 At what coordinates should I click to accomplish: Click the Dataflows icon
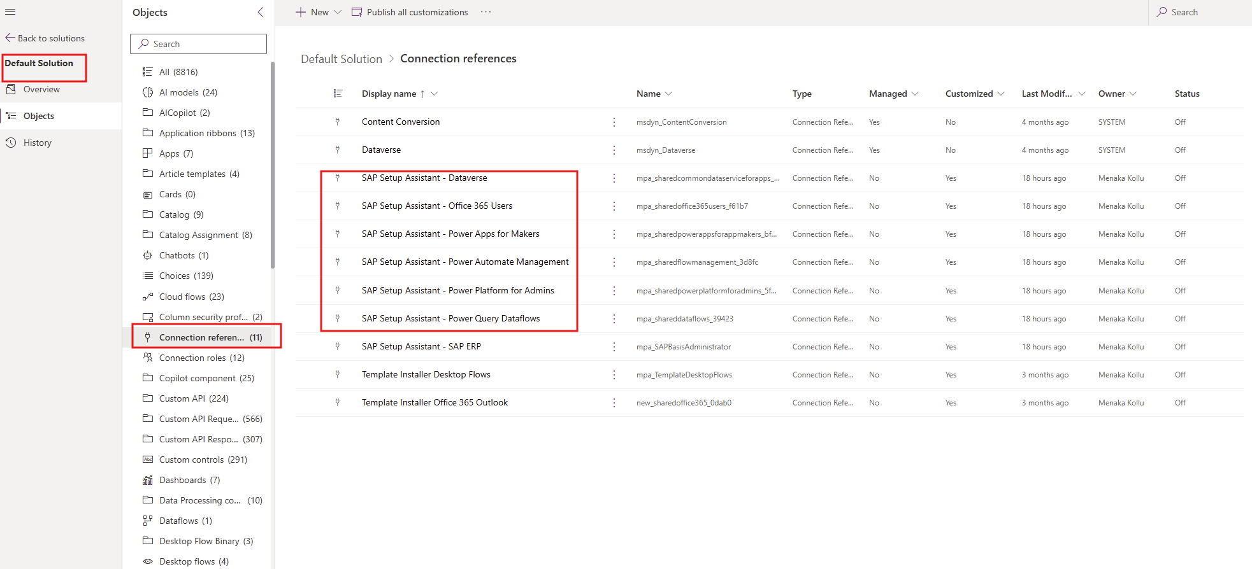click(x=148, y=521)
